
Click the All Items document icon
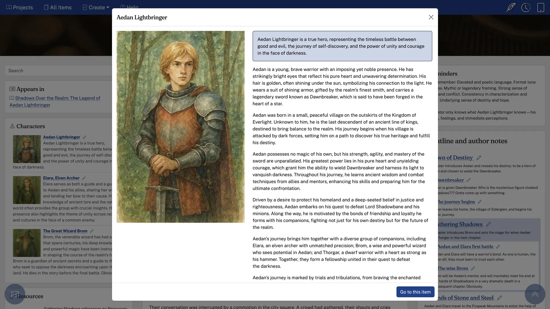tap(46, 7)
